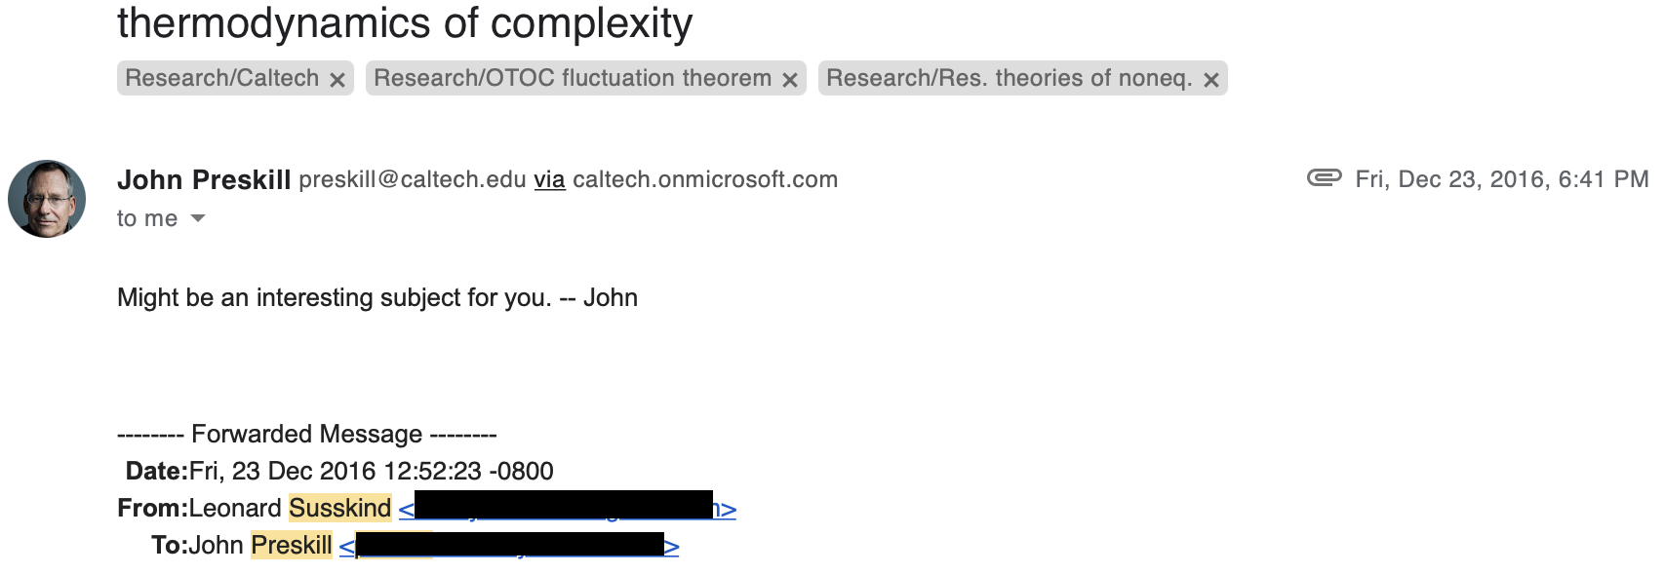Remove the Research/Res. theories of noneq. label
The height and width of the screenshot is (575, 1664).
pyautogui.click(x=1211, y=80)
